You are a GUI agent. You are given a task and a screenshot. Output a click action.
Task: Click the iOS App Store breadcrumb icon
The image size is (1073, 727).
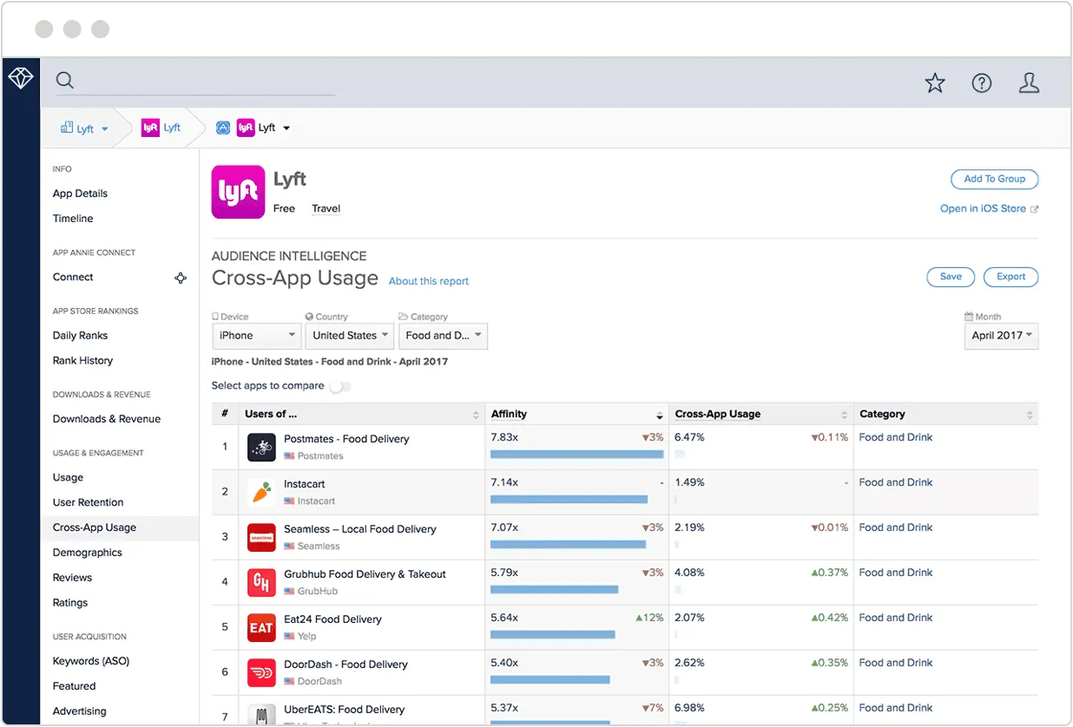pos(223,128)
